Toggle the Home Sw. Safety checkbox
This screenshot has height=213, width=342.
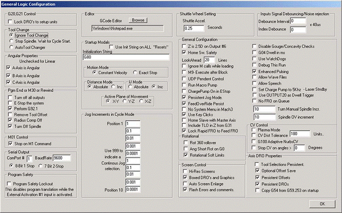click(184, 52)
